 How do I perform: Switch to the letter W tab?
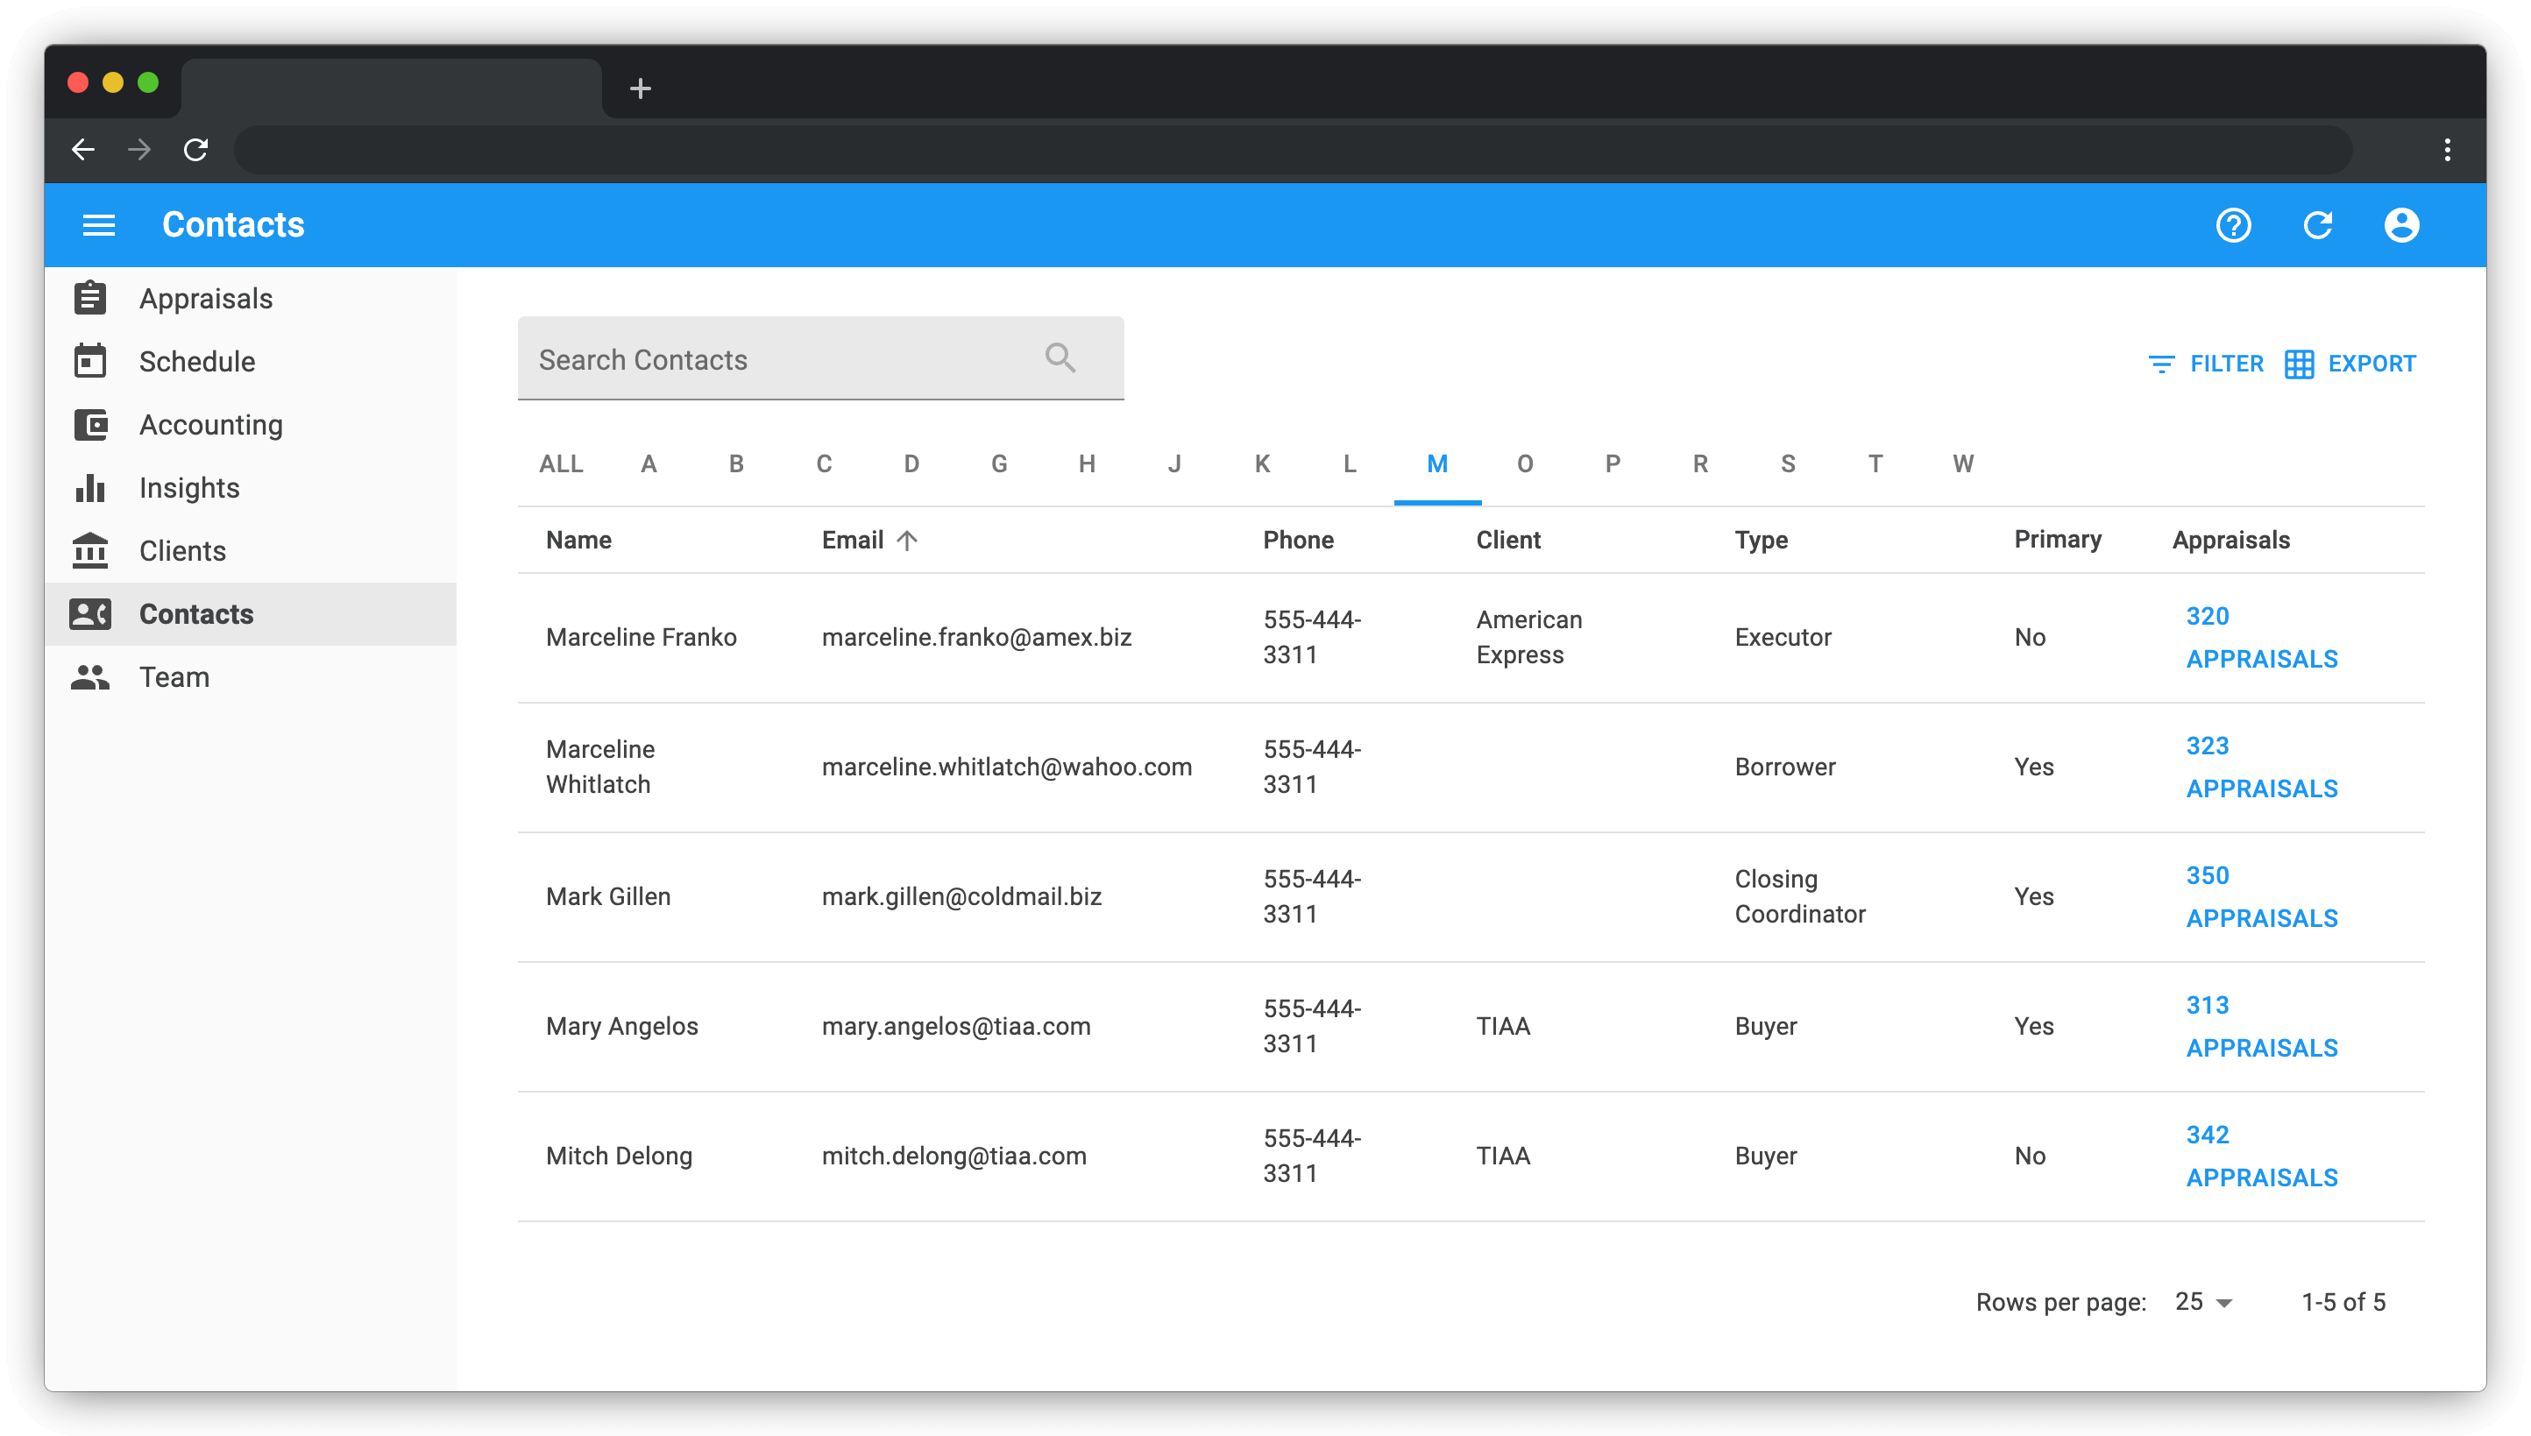click(x=1962, y=463)
